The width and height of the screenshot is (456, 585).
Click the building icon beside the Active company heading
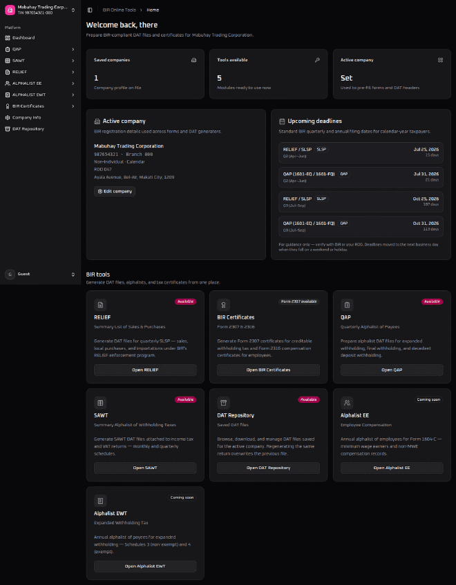tap(97, 121)
